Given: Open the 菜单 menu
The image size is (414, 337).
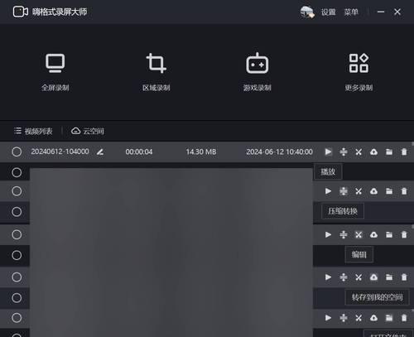Looking at the screenshot, I should (351, 12).
